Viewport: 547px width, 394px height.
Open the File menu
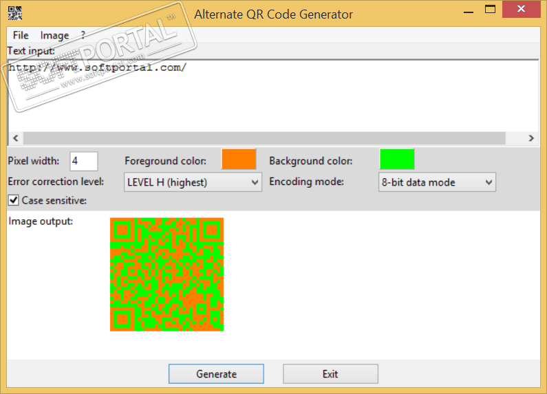21,35
